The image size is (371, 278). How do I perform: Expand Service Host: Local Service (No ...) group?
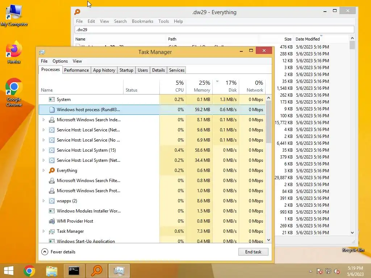coord(43,140)
